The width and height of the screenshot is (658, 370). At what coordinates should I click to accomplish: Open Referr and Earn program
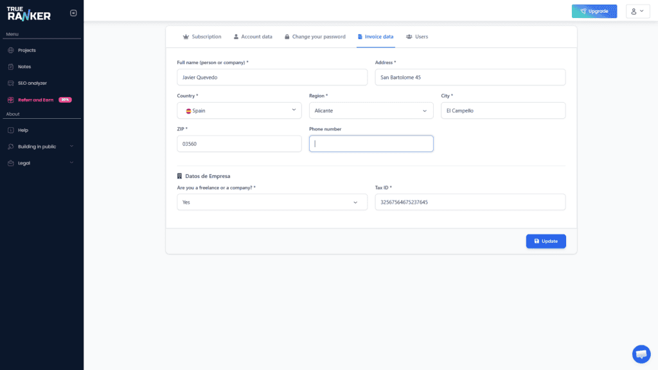35,100
